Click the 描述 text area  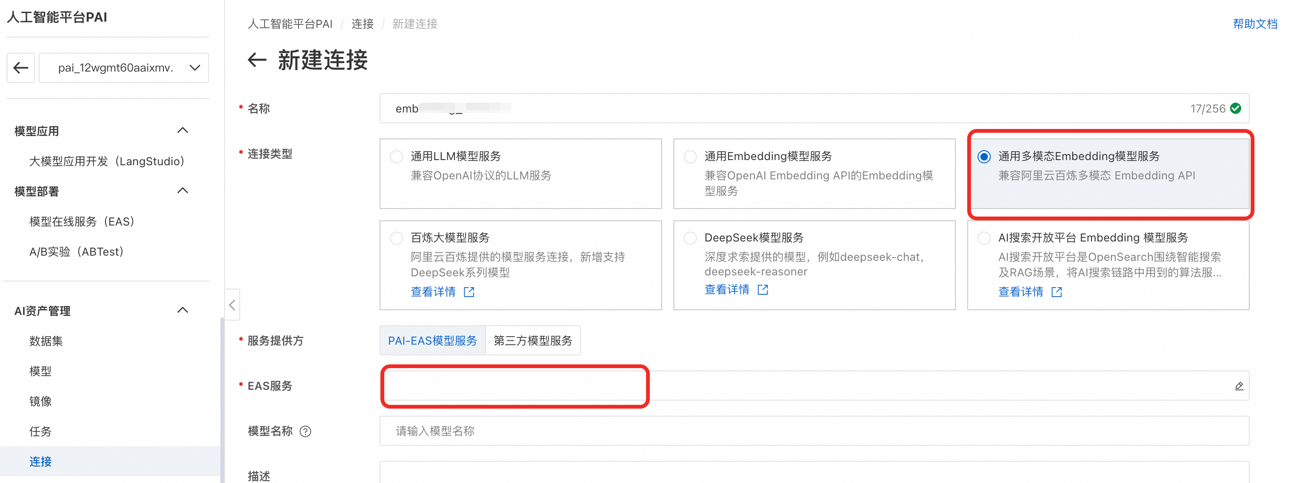814,472
